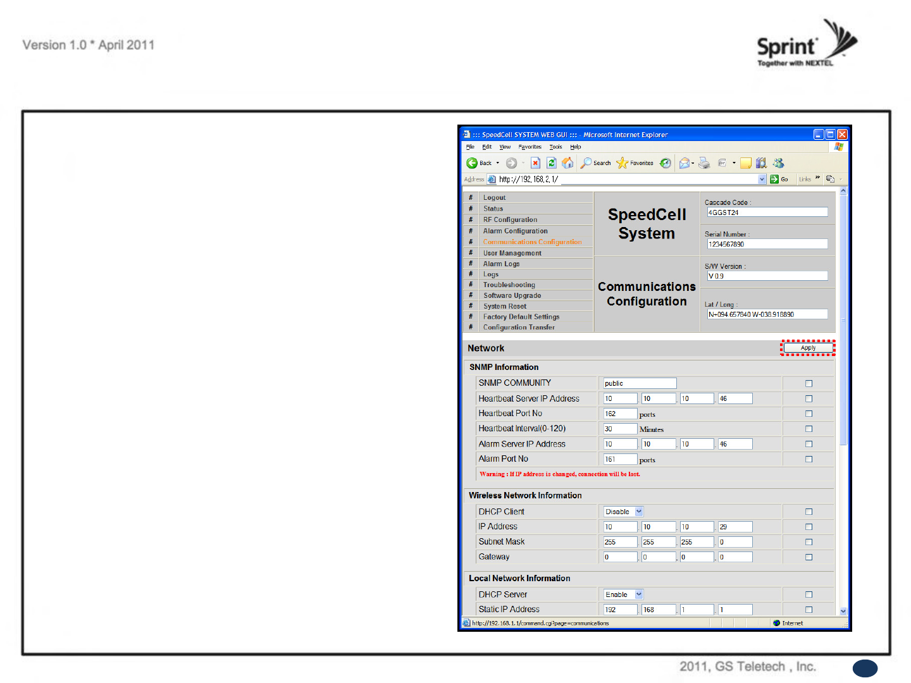Click the Cascade Code input field

click(767, 212)
